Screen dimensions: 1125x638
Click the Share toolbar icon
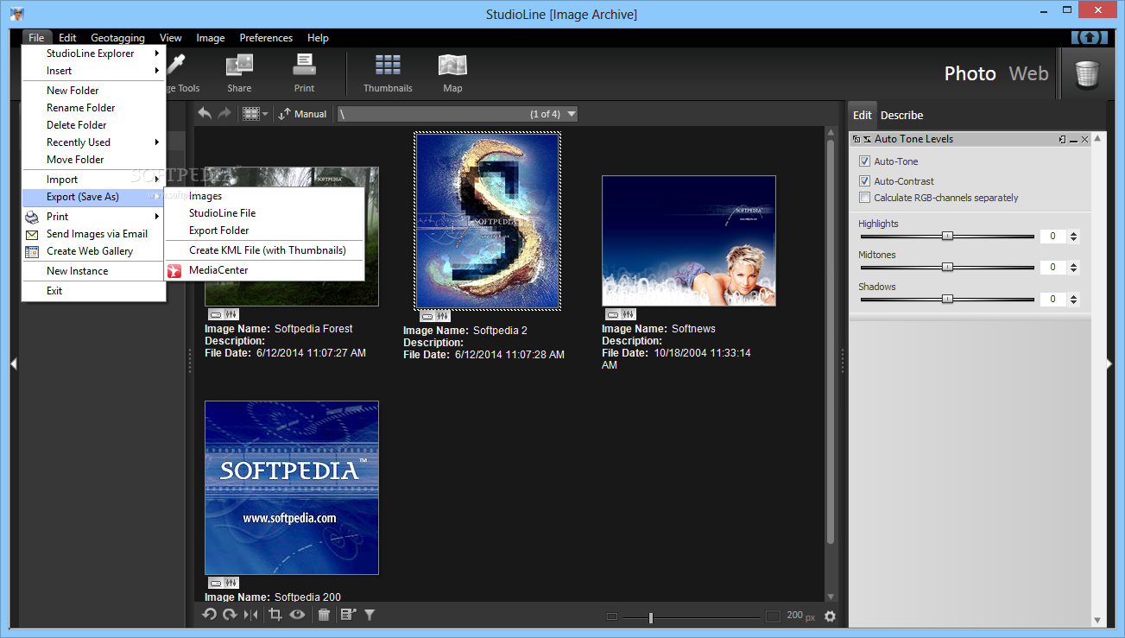point(239,66)
